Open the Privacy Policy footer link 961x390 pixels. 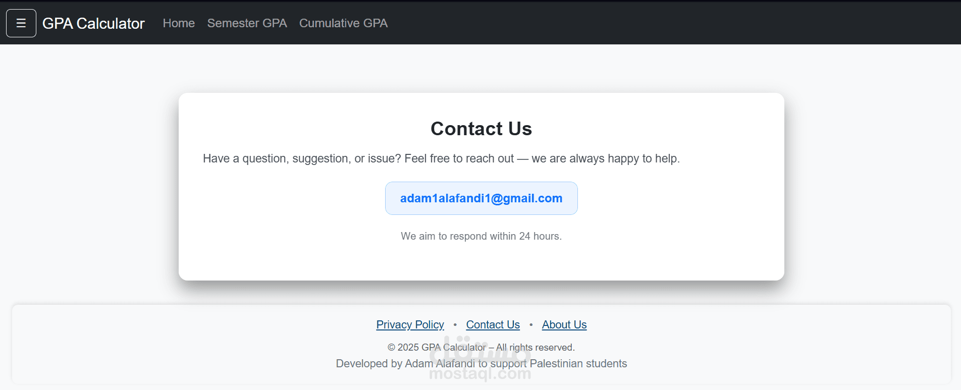pyautogui.click(x=410, y=324)
